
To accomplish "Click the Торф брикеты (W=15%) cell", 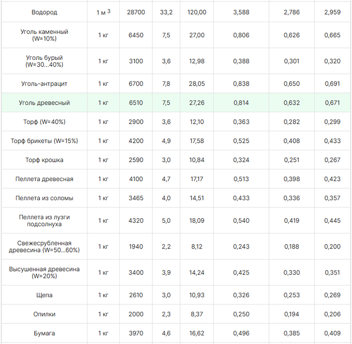I will tap(44, 141).
